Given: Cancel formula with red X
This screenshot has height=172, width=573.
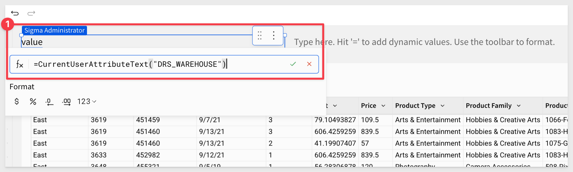Looking at the screenshot, I should tap(309, 64).
